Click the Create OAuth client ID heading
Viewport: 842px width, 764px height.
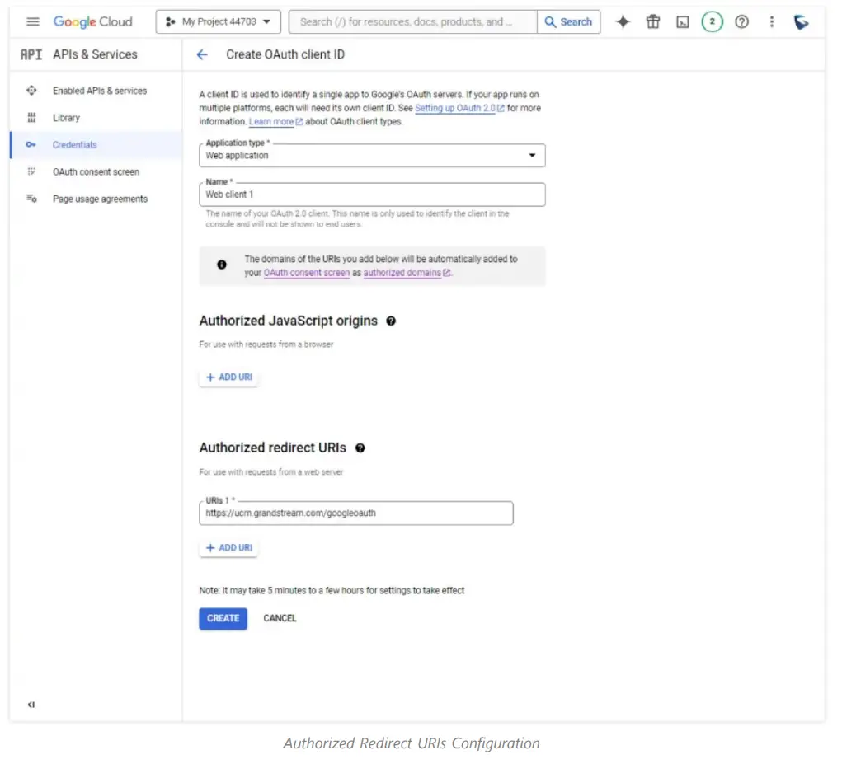coord(285,54)
